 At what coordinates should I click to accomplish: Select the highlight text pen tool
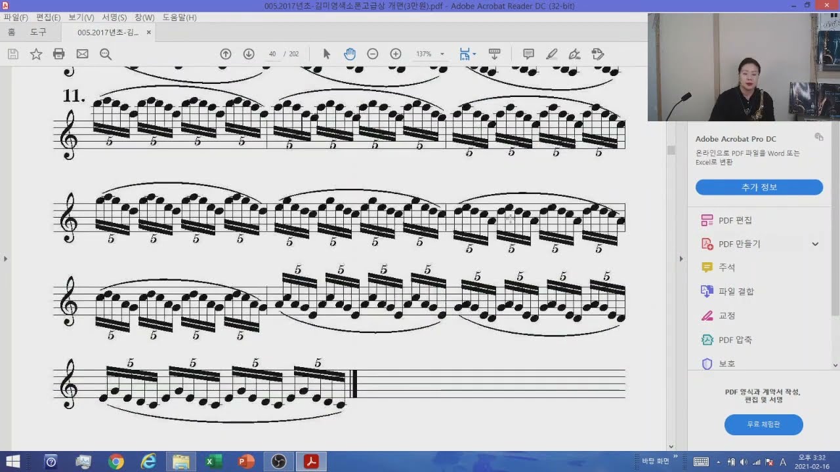click(551, 54)
